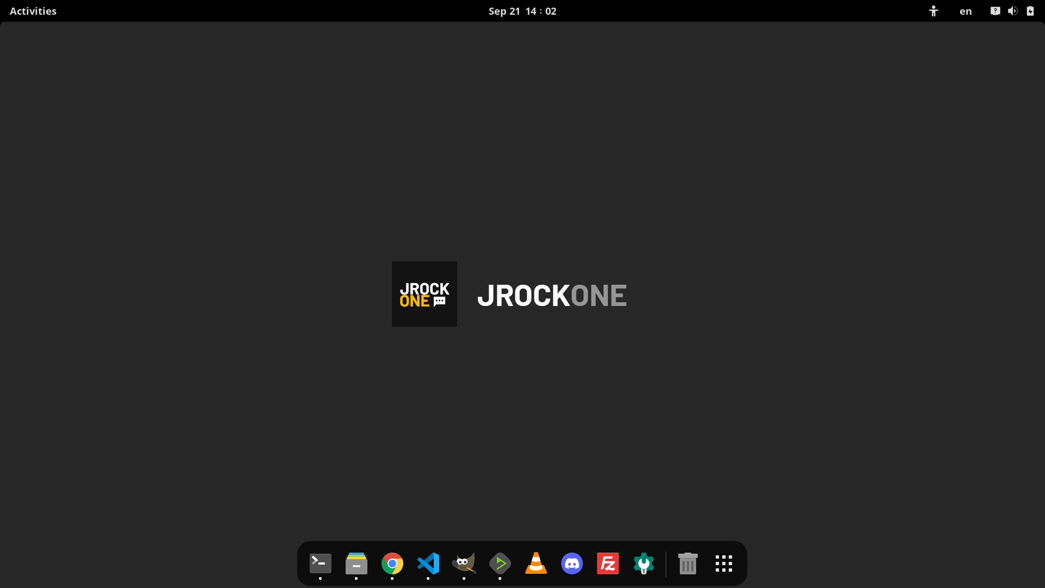Viewport: 1045px width, 588px height.
Task: Open the accessibility menu in top bar
Action: [933, 11]
